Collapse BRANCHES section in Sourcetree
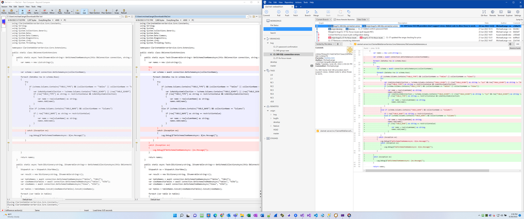524x219 pixels. pyautogui.click(x=264, y=39)
